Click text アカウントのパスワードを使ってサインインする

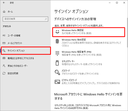click(x=80, y=74)
